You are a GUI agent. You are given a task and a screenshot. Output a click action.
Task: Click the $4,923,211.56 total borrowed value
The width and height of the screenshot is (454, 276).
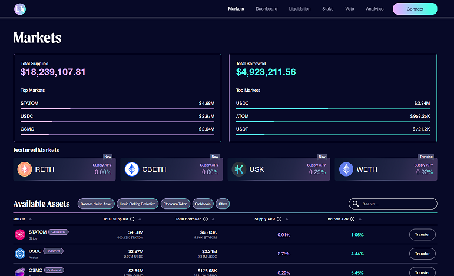click(266, 72)
